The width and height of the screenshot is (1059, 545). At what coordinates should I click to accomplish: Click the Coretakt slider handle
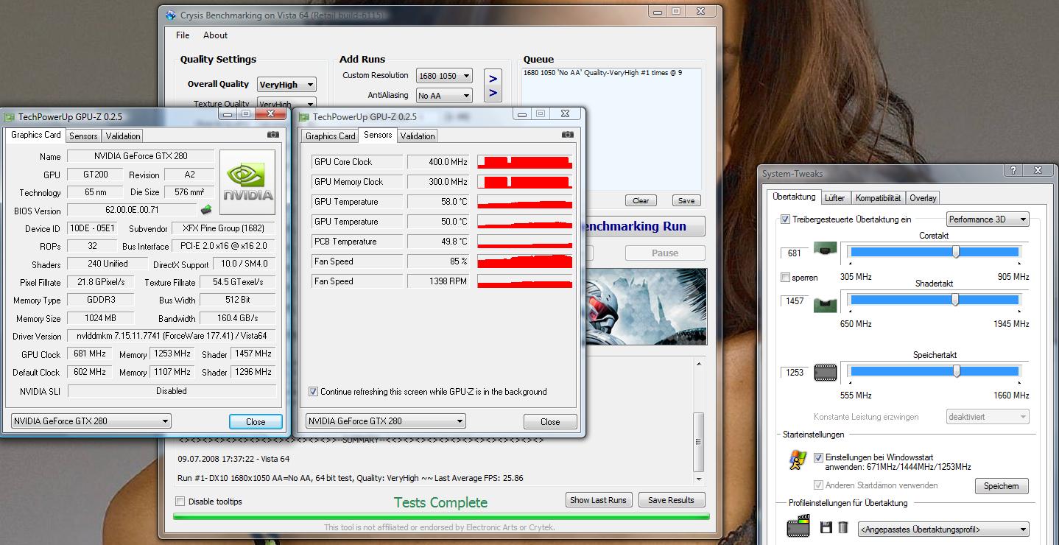pyautogui.click(x=956, y=252)
